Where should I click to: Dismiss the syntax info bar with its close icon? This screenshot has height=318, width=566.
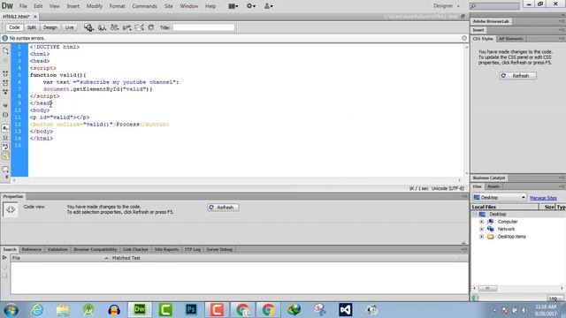click(464, 38)
